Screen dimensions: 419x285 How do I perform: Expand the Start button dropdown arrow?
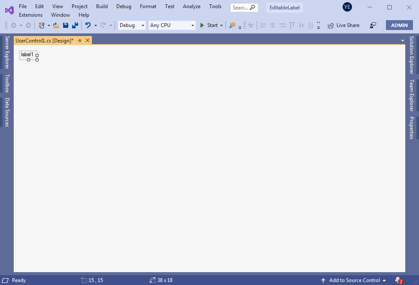[x=222, y=25]
